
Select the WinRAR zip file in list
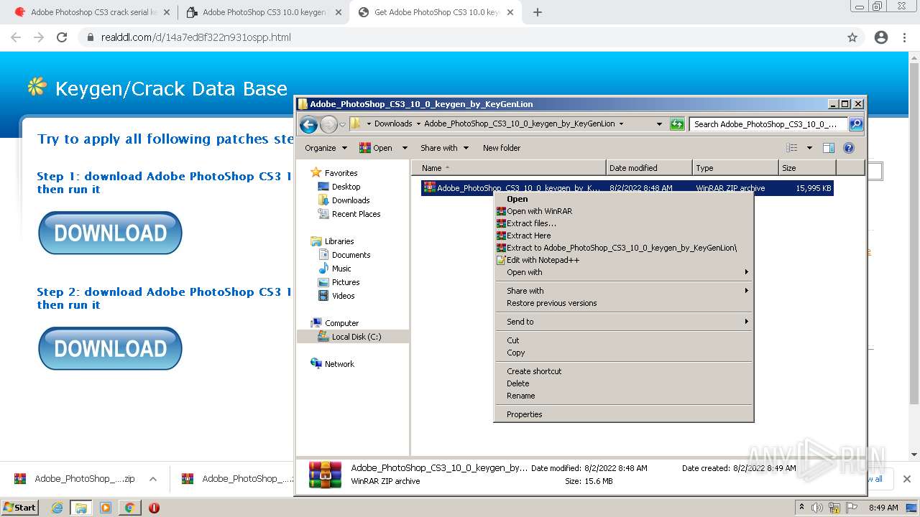(627, 188)
